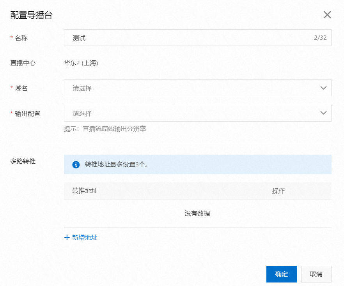Image resolution: width=344 pixels, height=286 pixels.
Task: Click the 2/32 character counter
Action: [x=321, y=38]
